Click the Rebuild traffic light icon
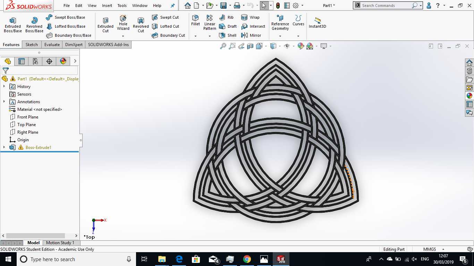 (x=278, y=6)
